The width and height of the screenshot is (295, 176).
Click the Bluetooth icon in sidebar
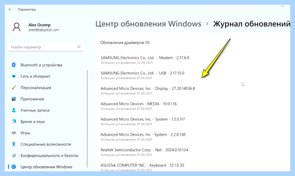(14, 65)
